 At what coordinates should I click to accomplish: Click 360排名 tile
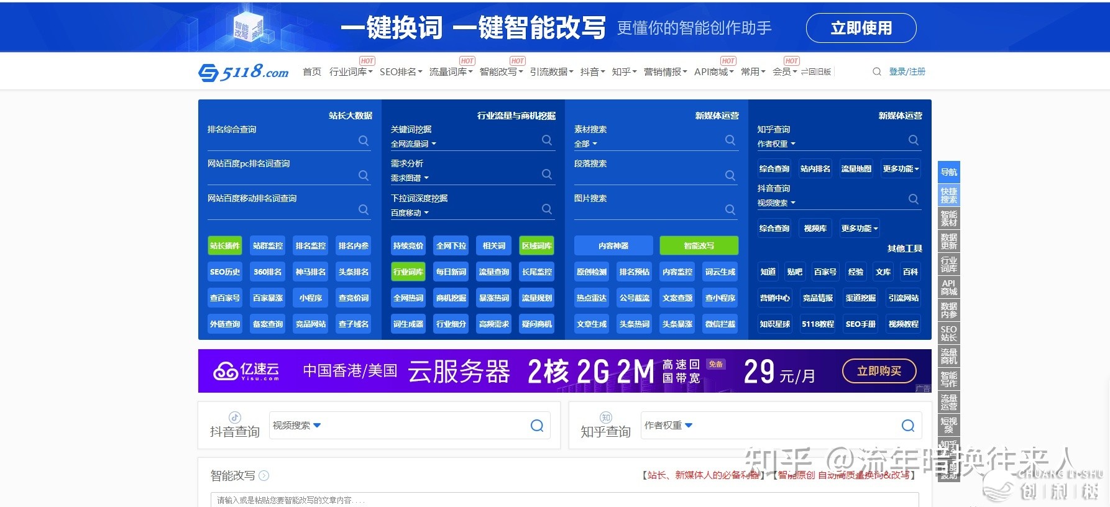268,272
